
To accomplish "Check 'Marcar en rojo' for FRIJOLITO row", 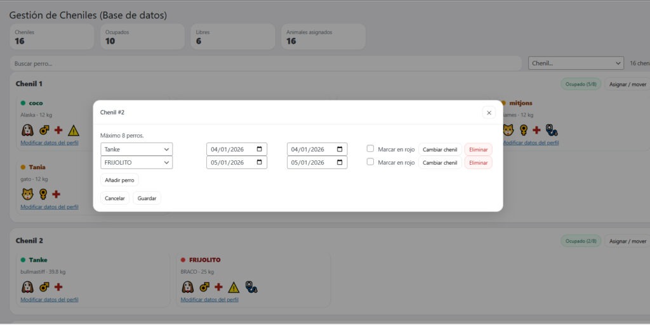I will point(370,162).
